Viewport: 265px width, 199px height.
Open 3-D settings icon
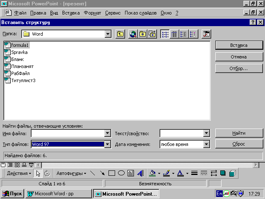coord(233,173)
